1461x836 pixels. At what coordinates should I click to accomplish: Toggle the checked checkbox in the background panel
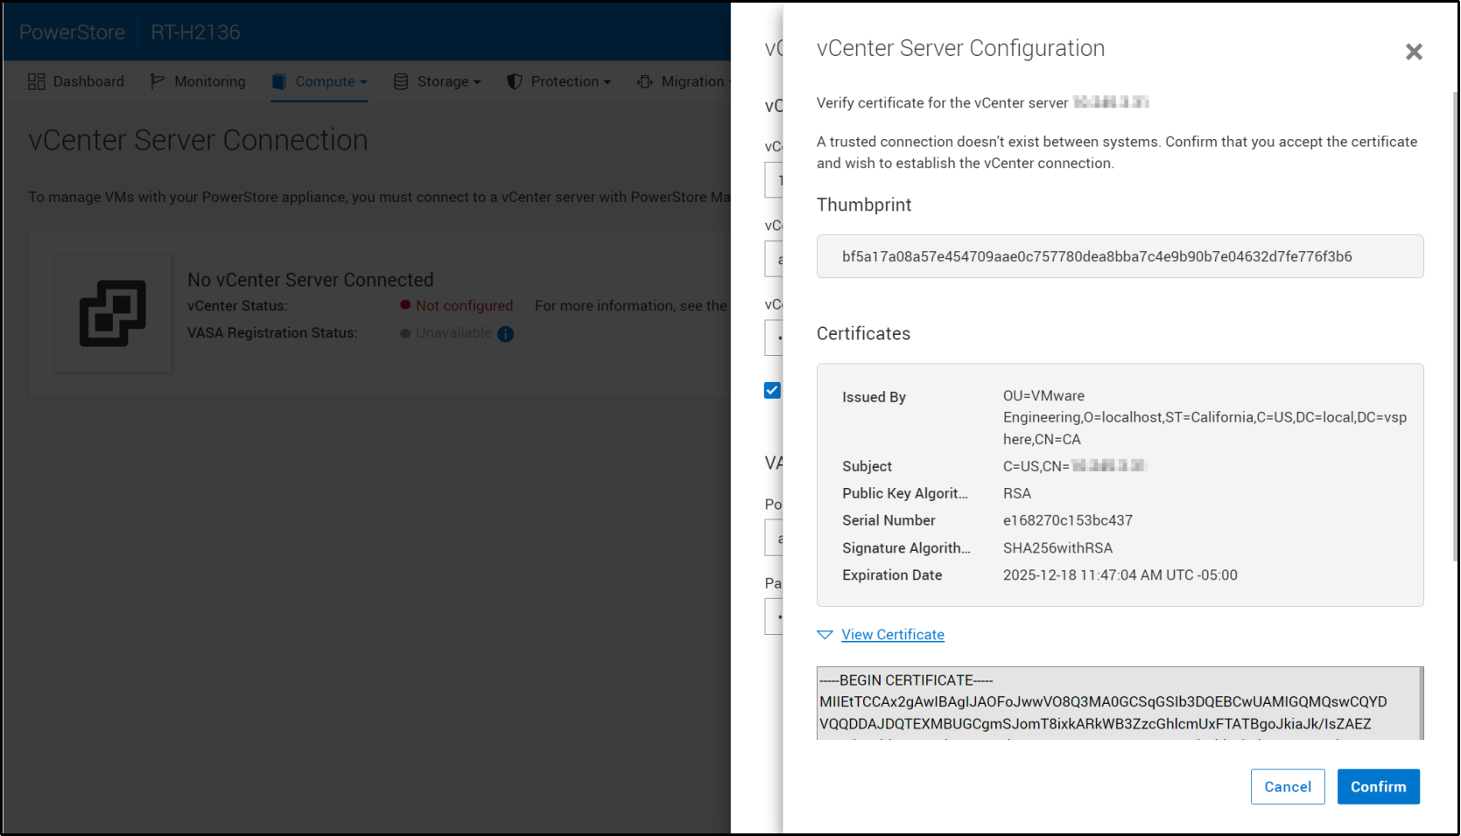[772, 390]
